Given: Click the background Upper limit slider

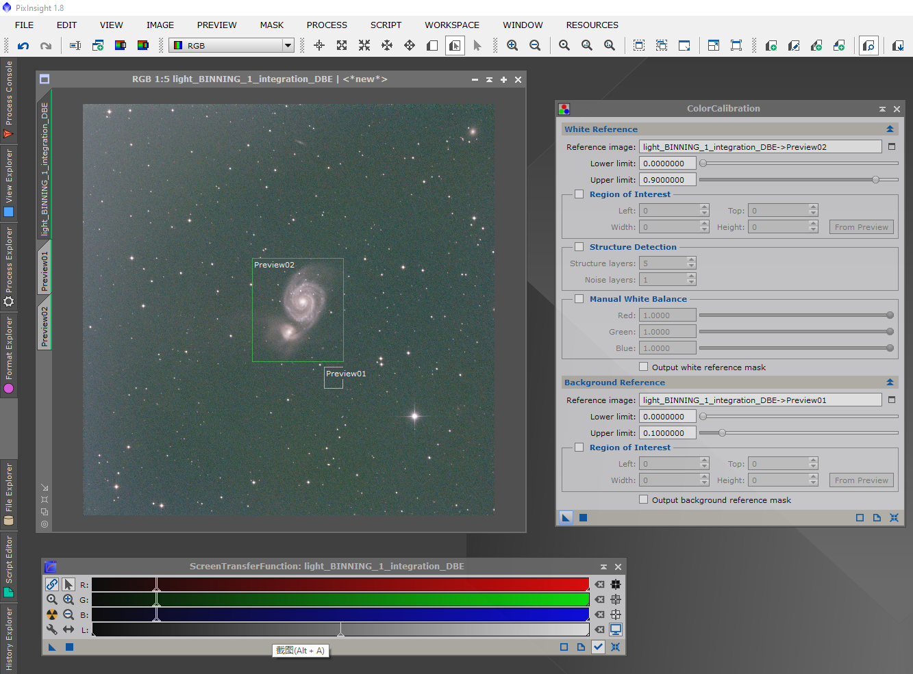Looking at the screenshot, I should click(799, 433).
